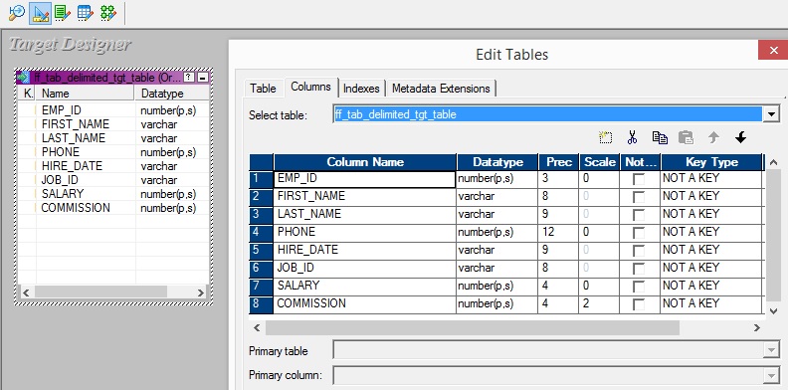Minimize the ff_tab_delimited_tgt_table box
The height and width of the screenshot is (390, 788).
pos(203,78)
